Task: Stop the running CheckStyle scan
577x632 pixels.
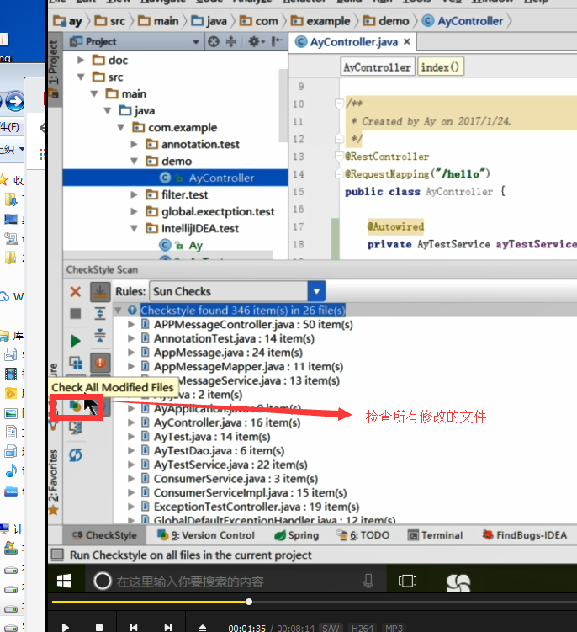Action: 76,314
